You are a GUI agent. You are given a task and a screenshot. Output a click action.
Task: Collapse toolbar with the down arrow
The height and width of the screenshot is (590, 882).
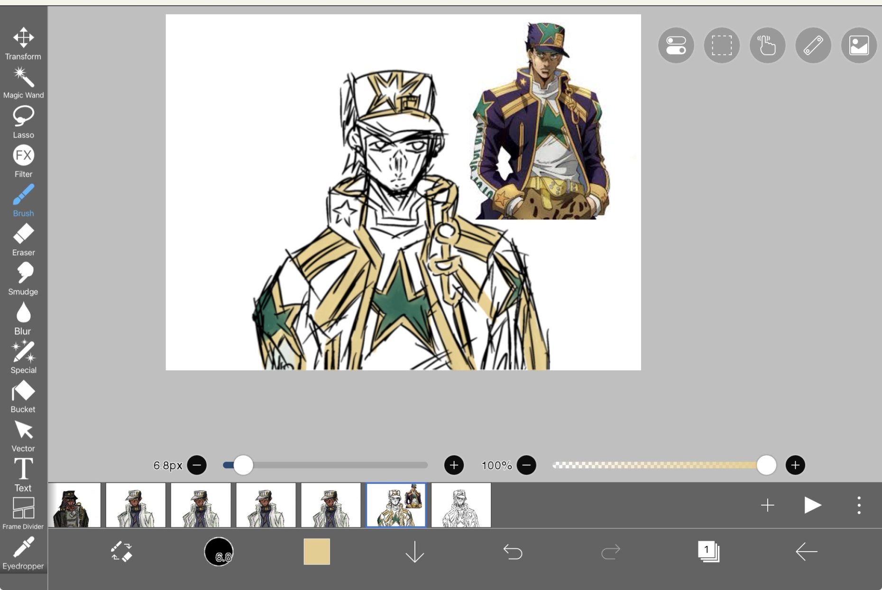[x=414, y=552]
